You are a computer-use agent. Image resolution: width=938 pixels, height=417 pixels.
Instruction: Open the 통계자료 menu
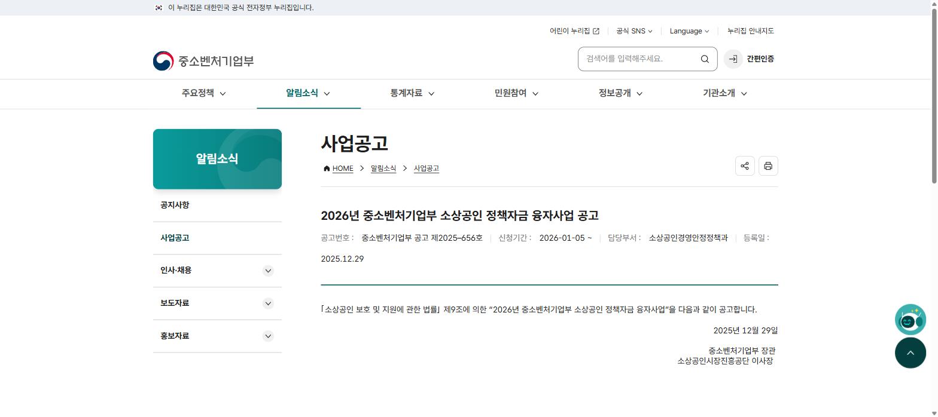click(x=412, y=93)
